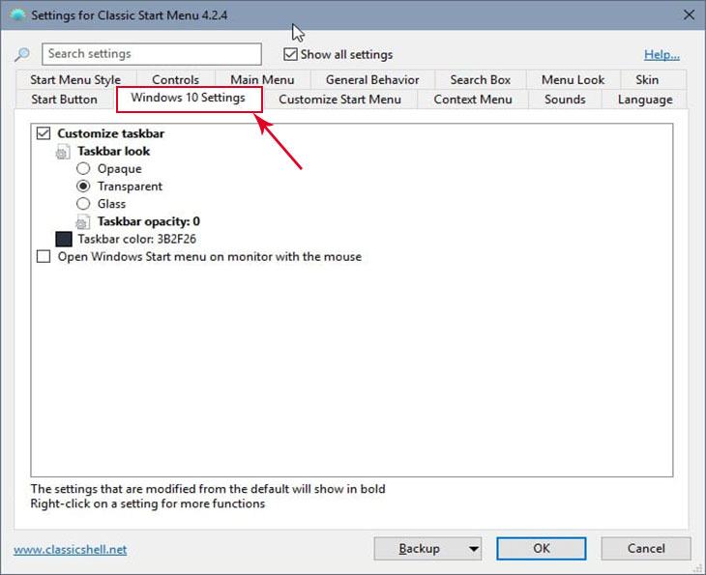Viewport: 706px width, 575px height.
Task: Open the Controls tab
Action: (176, 79)
